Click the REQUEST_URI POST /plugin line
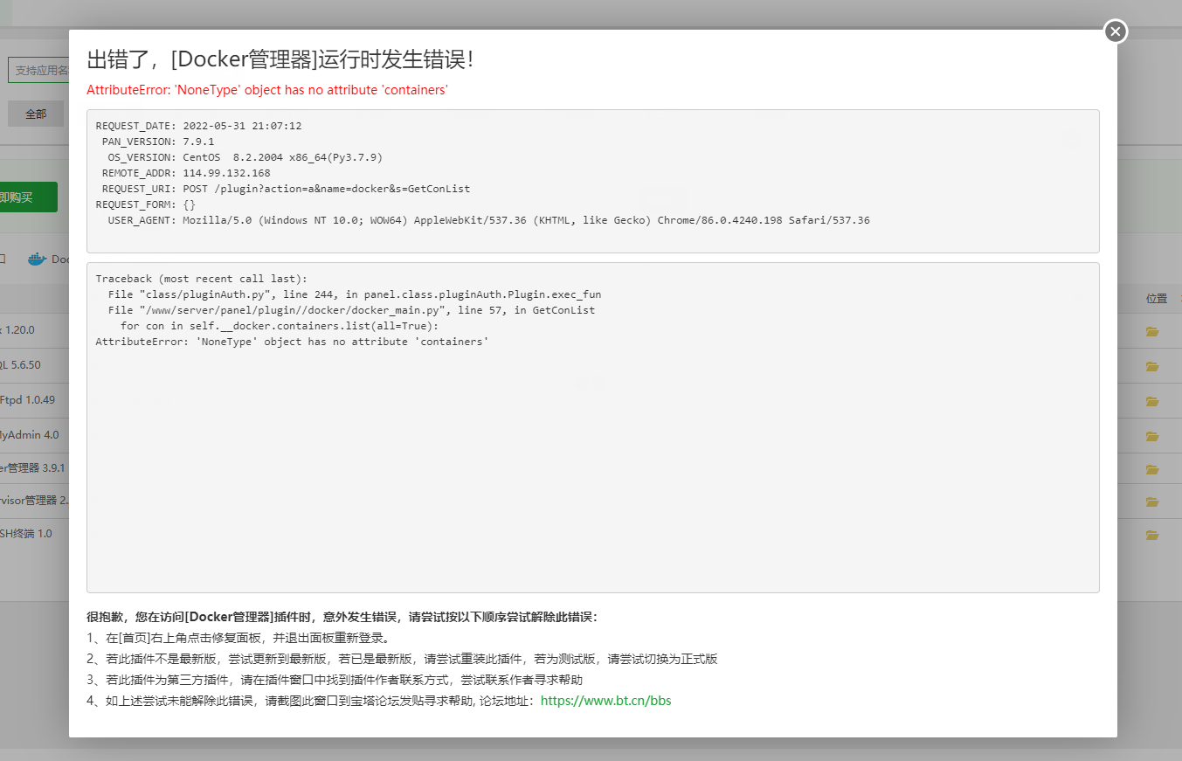This screenshot has height=761, width=1182. coord(286,189)
